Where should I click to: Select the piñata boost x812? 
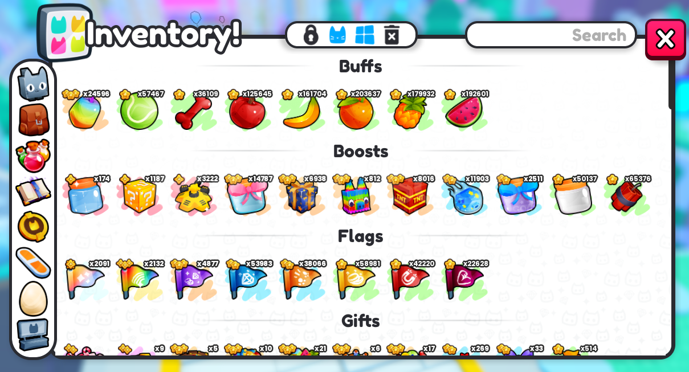[x=356, y=195]
